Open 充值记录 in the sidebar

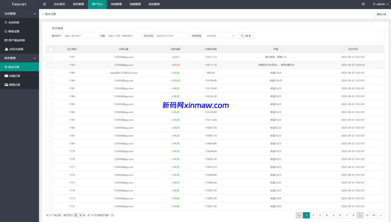(x=14, y=76)
